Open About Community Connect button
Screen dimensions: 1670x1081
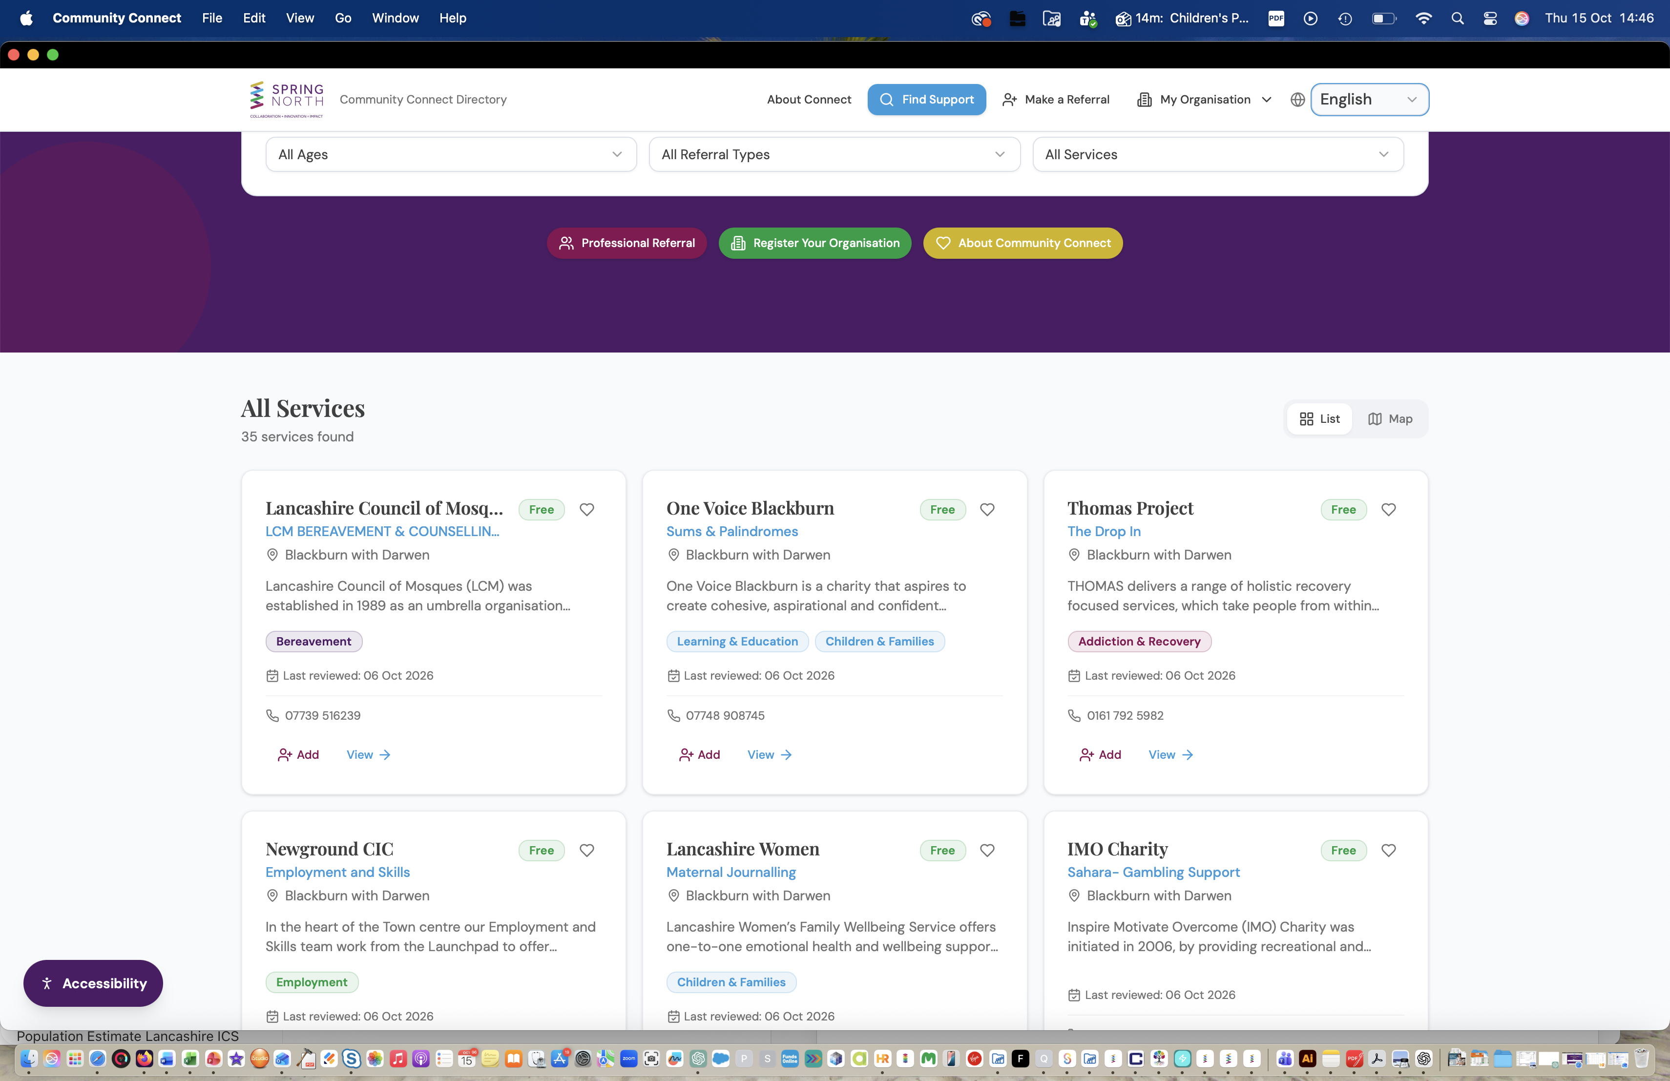(1023, 243)
